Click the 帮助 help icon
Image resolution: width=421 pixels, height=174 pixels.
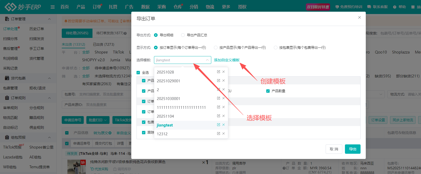[x=395, y=7]
